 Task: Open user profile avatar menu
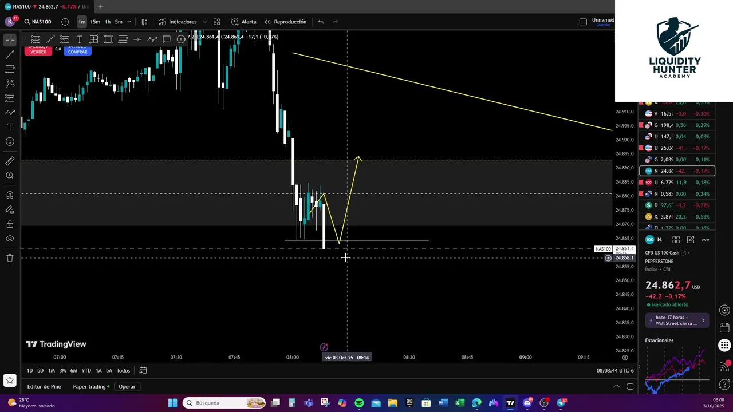click(10, 22)
